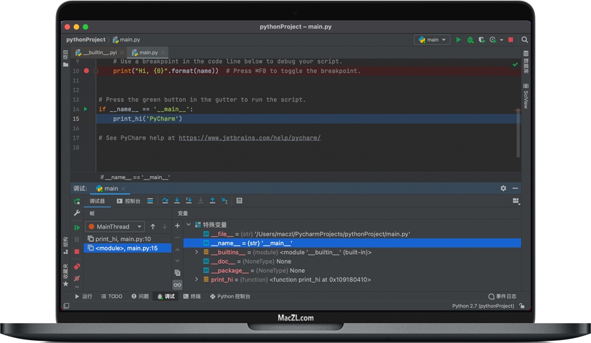
Task: Click the Step Into icon
Action: tap(177, 201)
